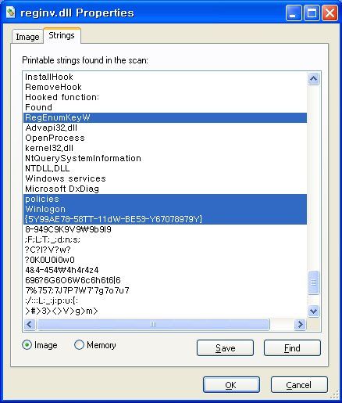The width and height of the screenshot is (342, 403).
Task: Select the ?0K0U0i0w0 string row
Action: click(166, 260)
